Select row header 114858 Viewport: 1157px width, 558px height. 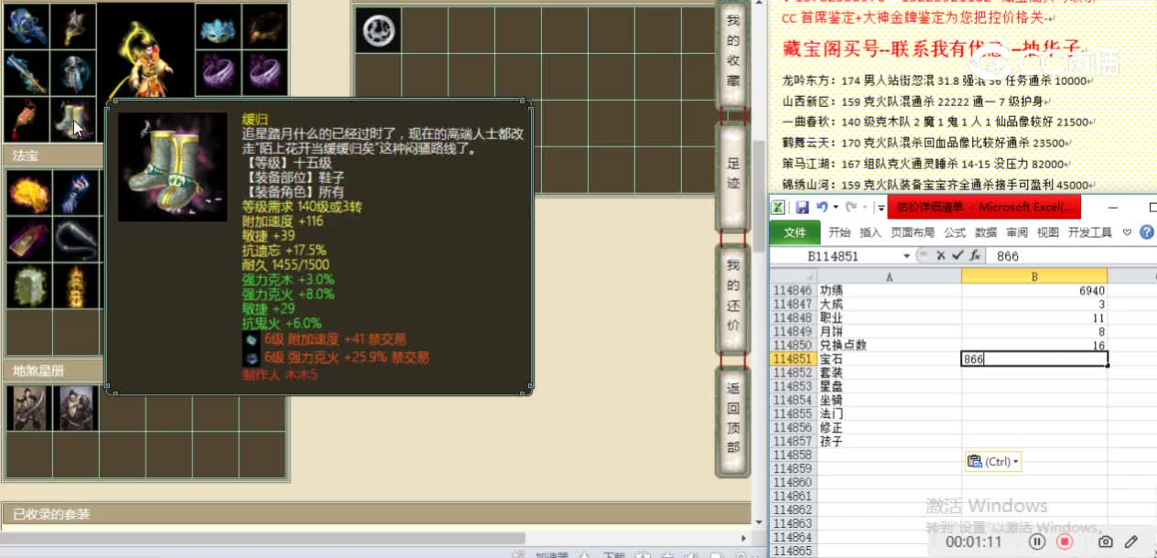pos(792,456)
